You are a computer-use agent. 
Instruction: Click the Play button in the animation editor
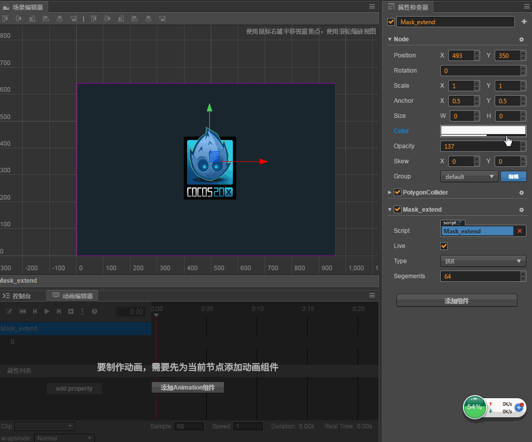pos(47,311)
